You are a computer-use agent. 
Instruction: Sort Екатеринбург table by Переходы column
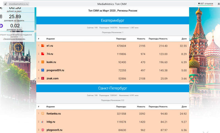click(x=121, y=39)
